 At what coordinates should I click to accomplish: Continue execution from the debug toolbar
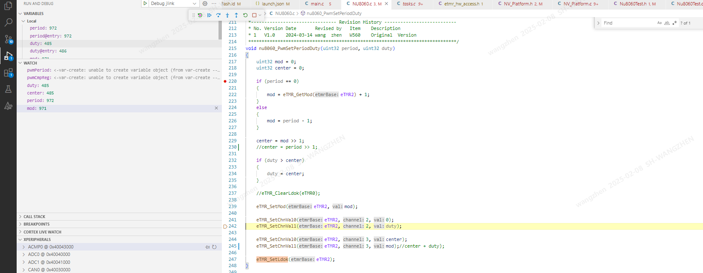[209, 15]
